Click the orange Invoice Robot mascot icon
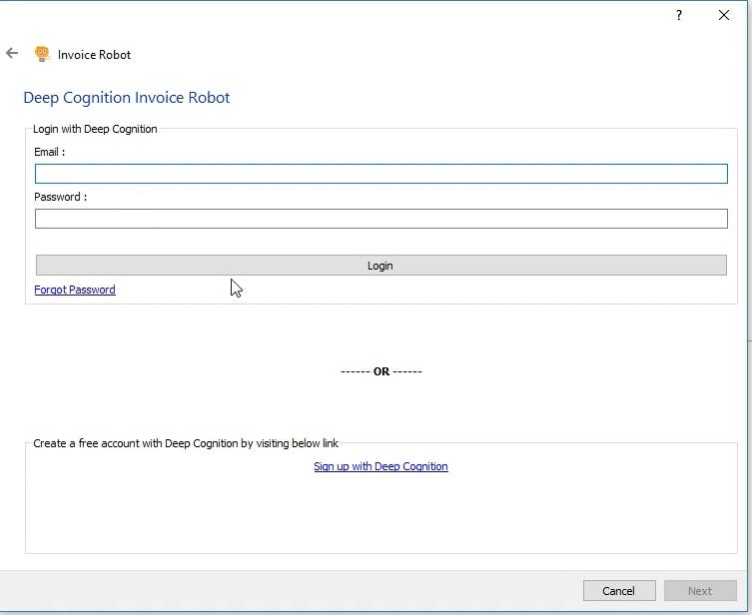This screenshot has height=615, width=752. [x=42, y=54]
